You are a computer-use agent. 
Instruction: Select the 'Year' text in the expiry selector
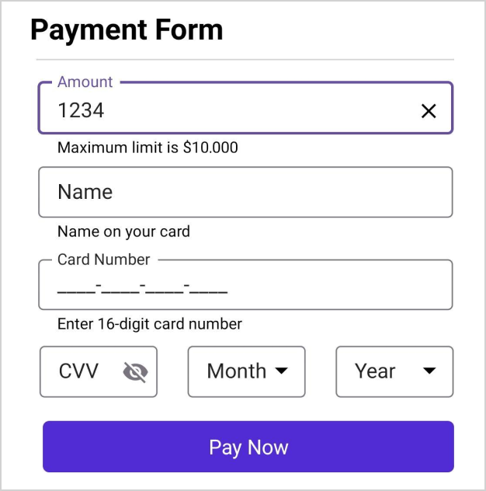(375, 371)
